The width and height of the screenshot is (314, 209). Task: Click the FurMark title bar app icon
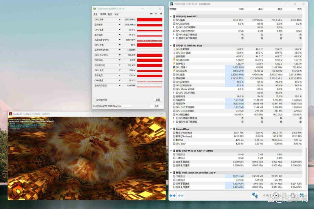pyautogui.click(x=11, y=114)
